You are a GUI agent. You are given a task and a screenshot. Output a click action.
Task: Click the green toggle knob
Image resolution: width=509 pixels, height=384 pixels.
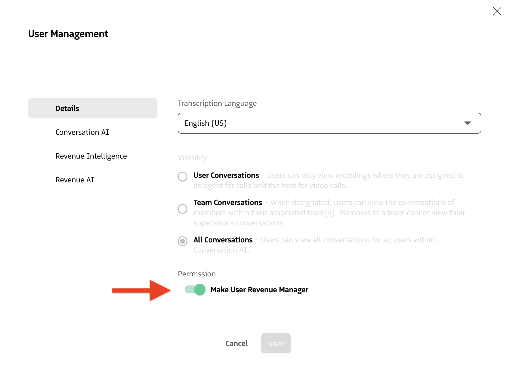pos(200,290)
